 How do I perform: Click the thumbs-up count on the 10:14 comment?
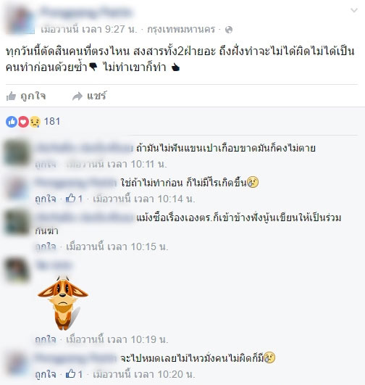tap(74, 199)
